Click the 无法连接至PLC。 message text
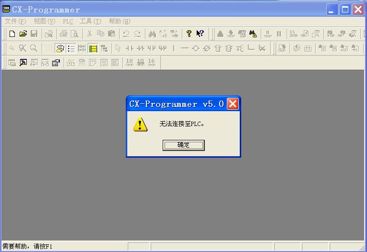 pos(182,124)
